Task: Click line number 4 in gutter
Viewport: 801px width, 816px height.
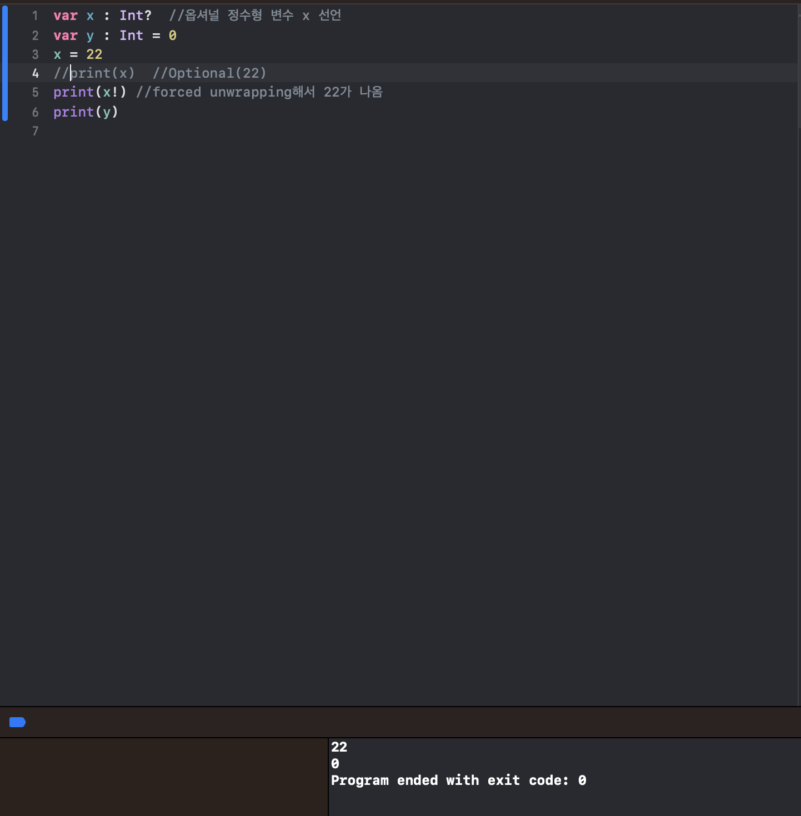Action: tap(35, 73)
